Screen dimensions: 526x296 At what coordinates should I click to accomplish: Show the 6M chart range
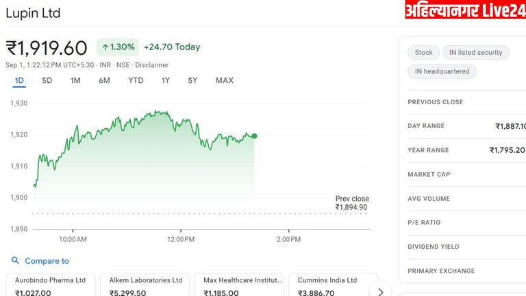104,80
